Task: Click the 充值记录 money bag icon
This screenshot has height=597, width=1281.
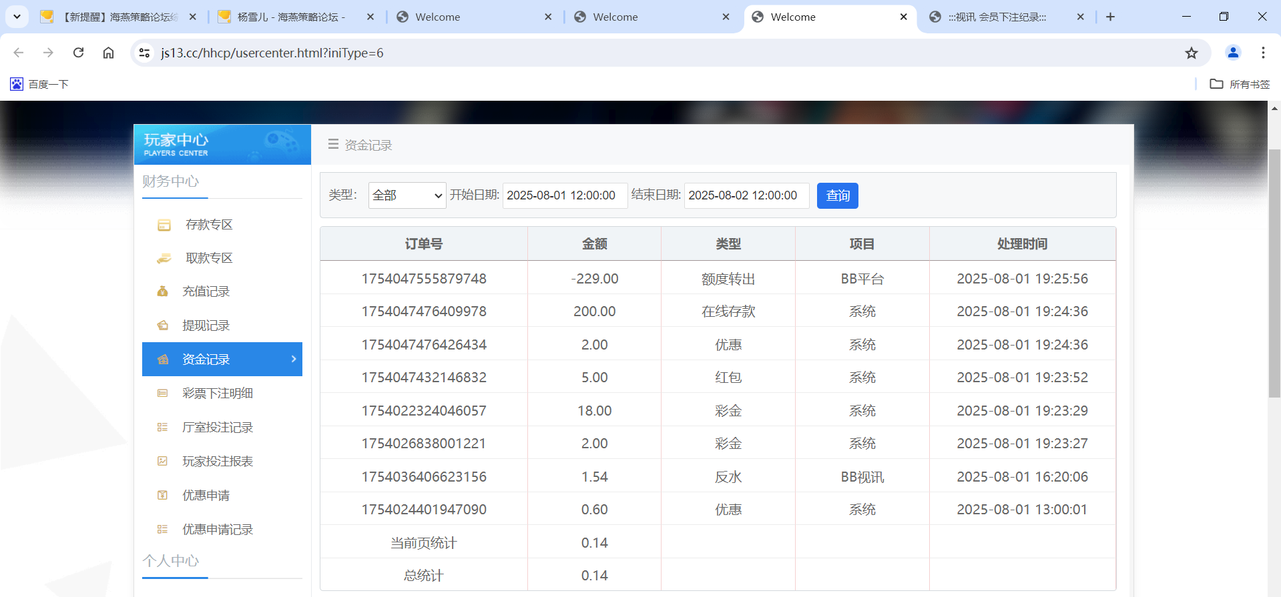Action: click(x=162, y=291)
